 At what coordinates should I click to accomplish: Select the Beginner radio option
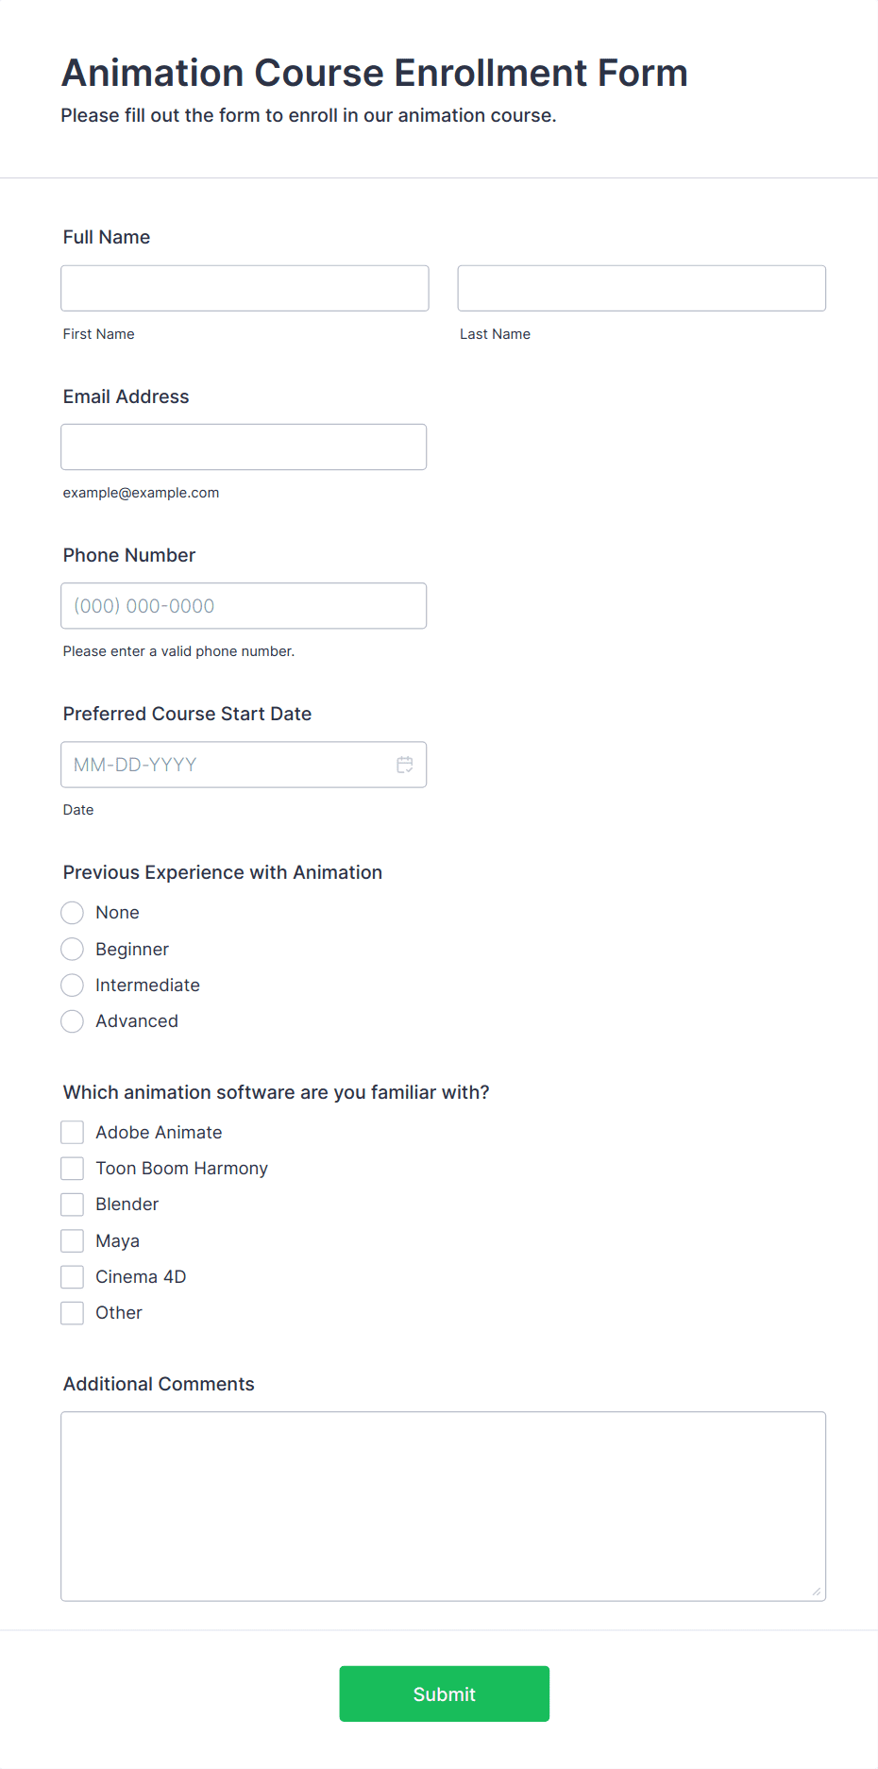click(73, 949)
